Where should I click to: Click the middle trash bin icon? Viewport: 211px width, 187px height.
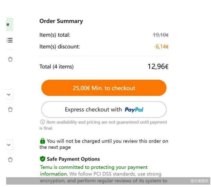point(10,109)
